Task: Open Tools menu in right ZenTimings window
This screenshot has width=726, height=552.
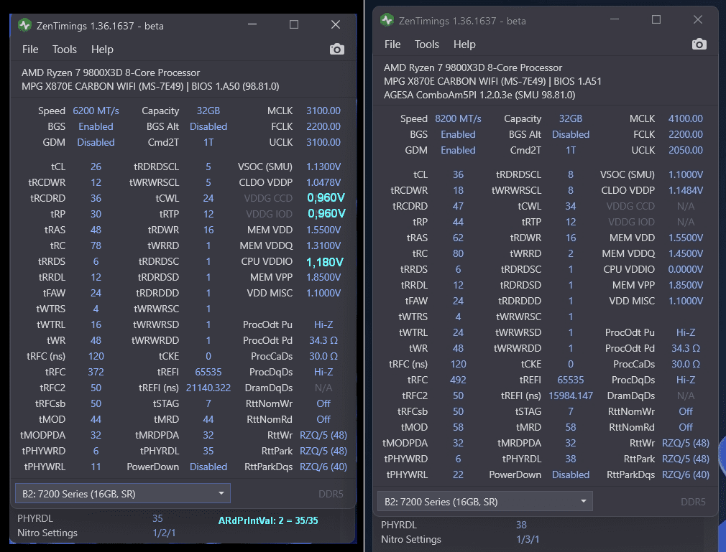Action: 426,45
